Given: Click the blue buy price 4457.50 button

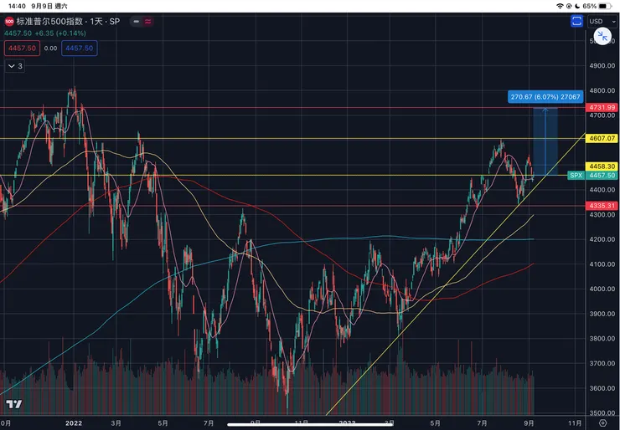Looking at the screenshot, I should pos(79,49).
